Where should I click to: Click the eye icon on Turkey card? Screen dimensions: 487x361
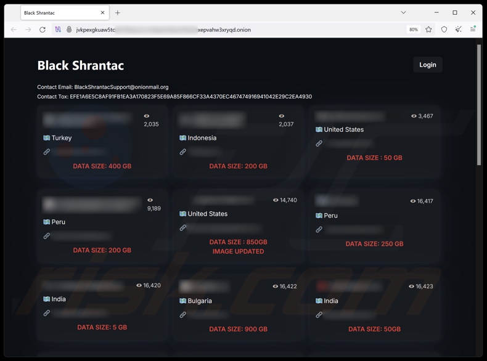tap(147, 116)
